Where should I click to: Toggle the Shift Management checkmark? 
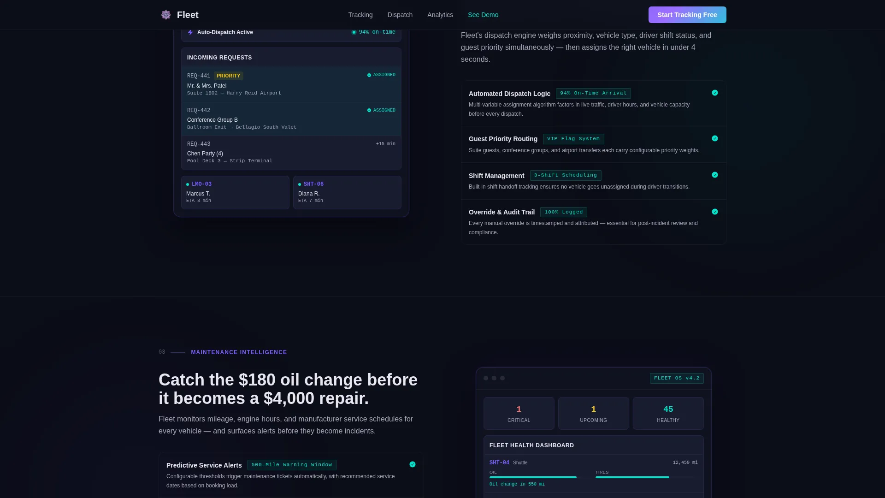click(x=715, y=175)
